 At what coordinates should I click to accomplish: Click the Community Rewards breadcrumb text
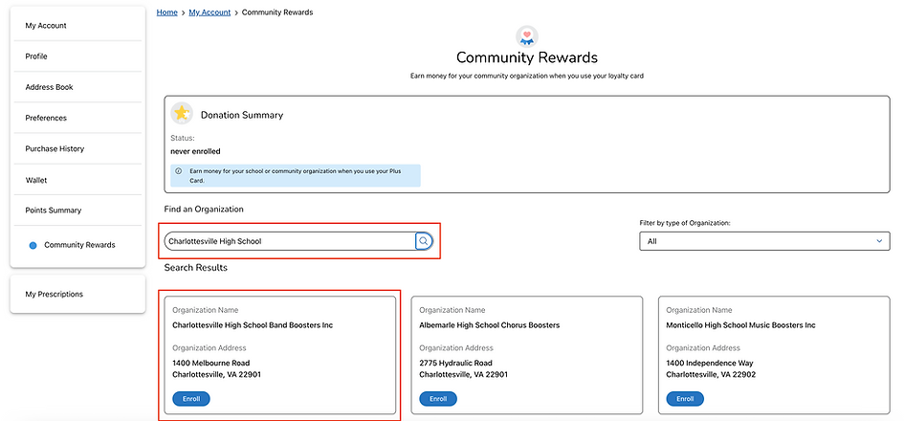point(277,12)
